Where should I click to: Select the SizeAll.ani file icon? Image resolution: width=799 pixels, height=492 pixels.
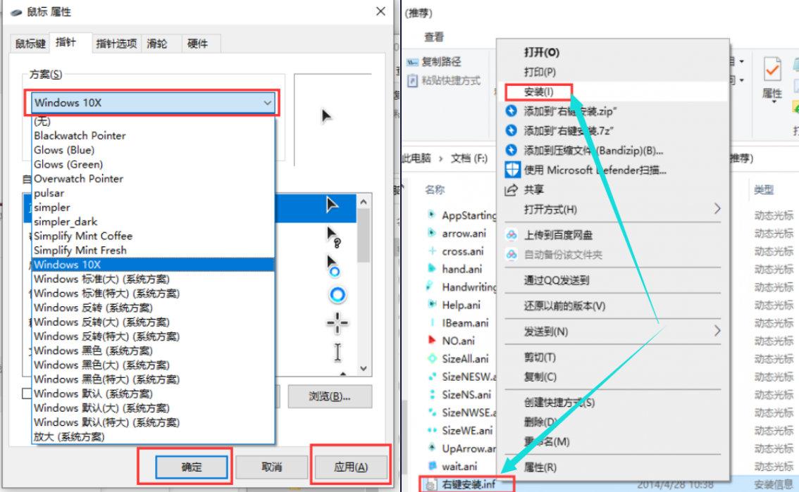click(x=432, y=358)
